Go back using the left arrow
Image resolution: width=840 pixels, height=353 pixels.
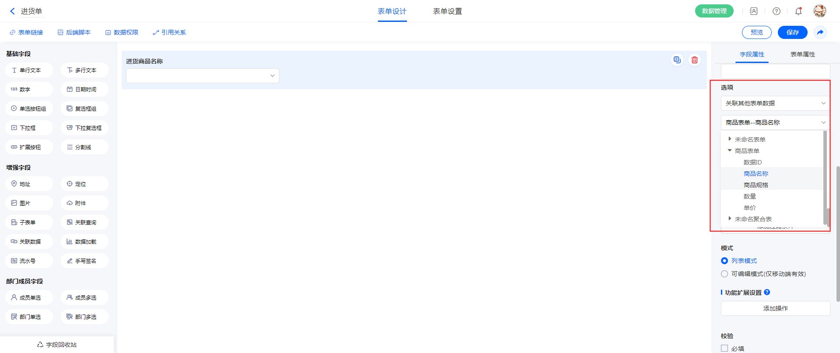coord(12,11)
